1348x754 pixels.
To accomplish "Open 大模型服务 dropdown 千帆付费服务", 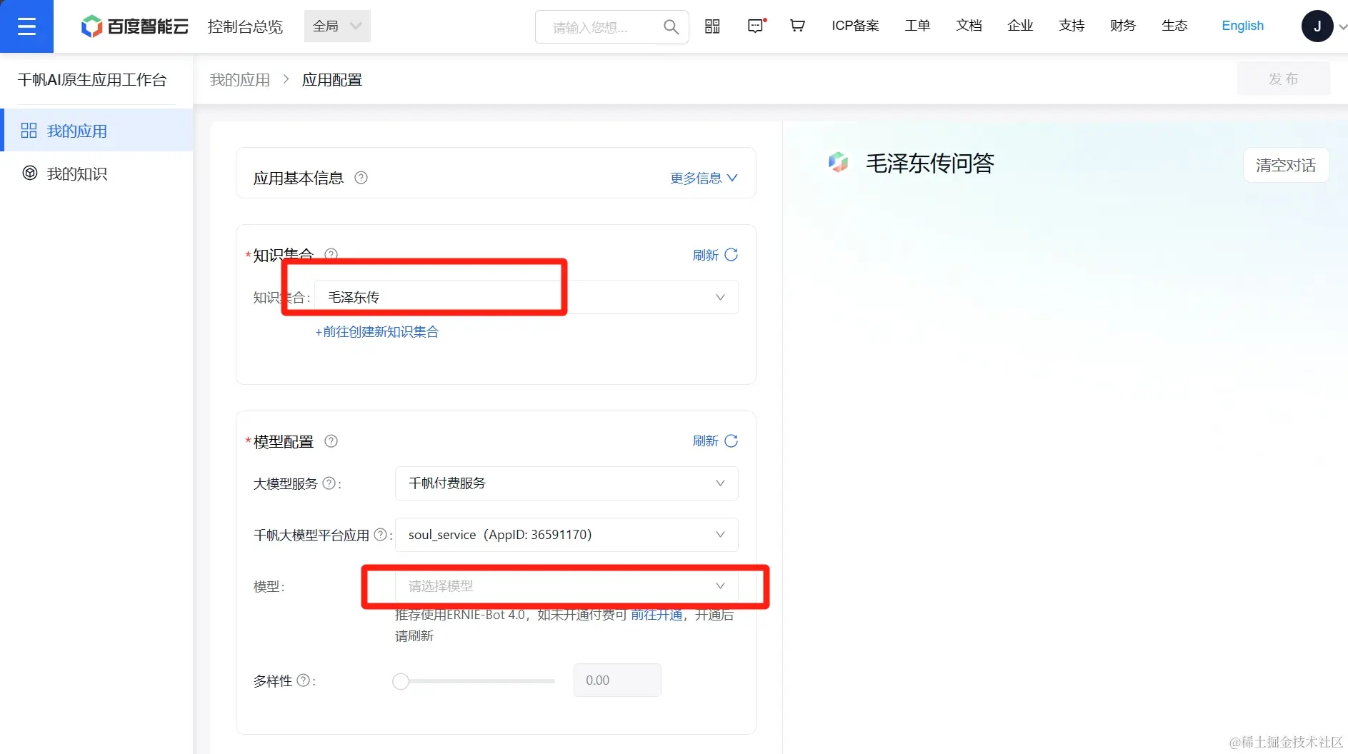I will [566, 483].
